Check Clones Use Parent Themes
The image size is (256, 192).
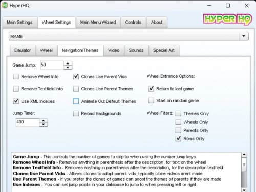(76, 89)
